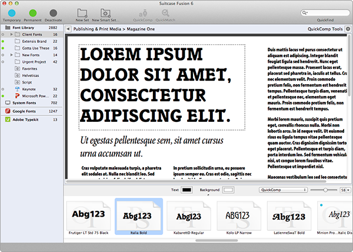The image size is (353, 252).
Task: Select the Client Fonts set
Action: (32, 35)
